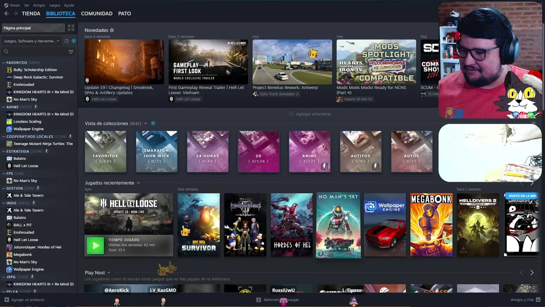The height and width of the screenshot is (307, 545).
Task: Open advanced filter options icon
Action: [71, 52]
